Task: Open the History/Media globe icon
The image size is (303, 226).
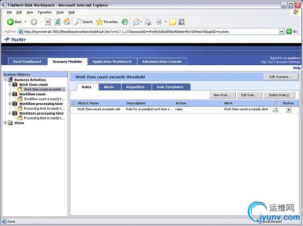Action: click(125, 22)
